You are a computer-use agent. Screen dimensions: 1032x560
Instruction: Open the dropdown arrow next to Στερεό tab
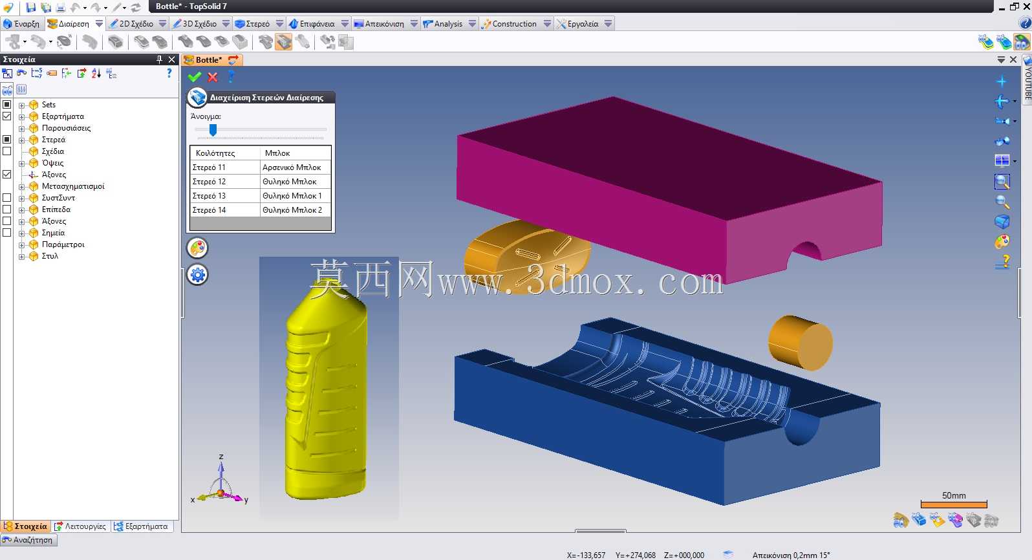click(x=279, y=23)
